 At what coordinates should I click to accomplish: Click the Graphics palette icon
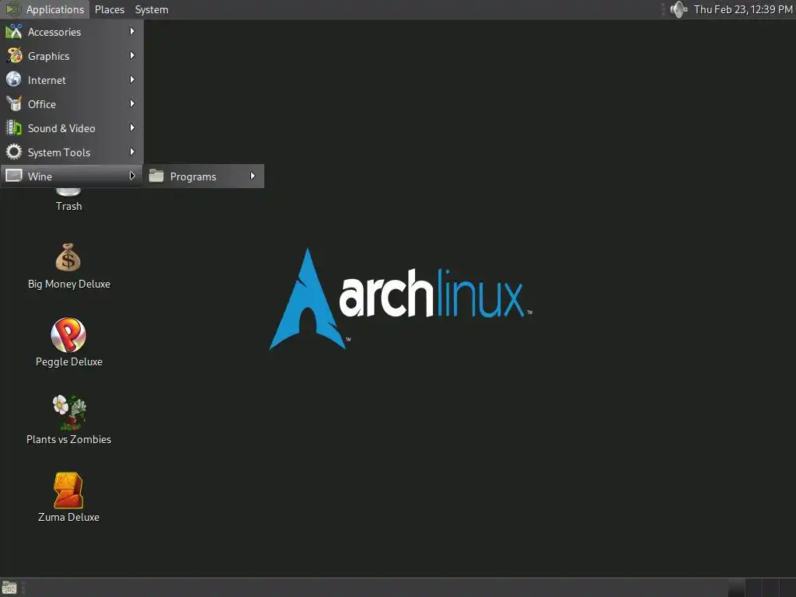point(14,55)
